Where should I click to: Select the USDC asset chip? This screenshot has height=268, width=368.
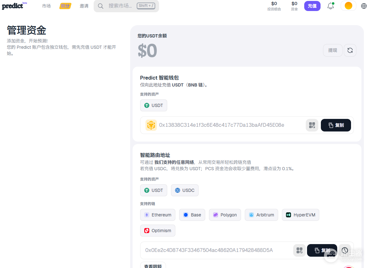click(x=185, y=190)
